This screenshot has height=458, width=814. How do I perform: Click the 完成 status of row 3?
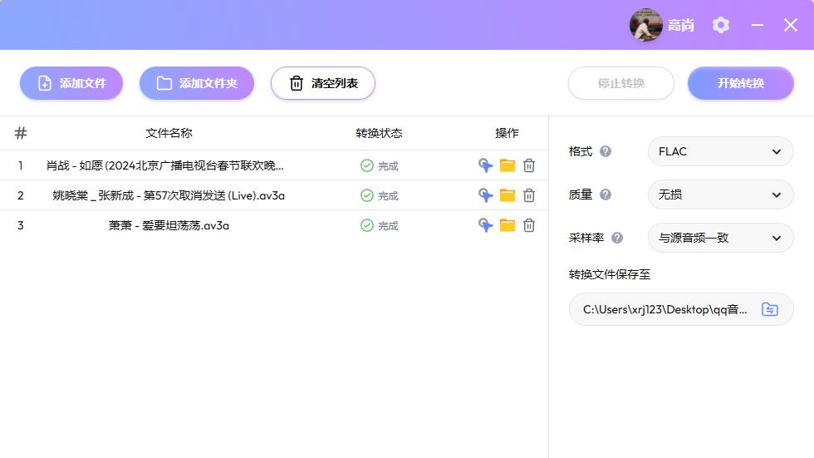(x=380, y=225)
